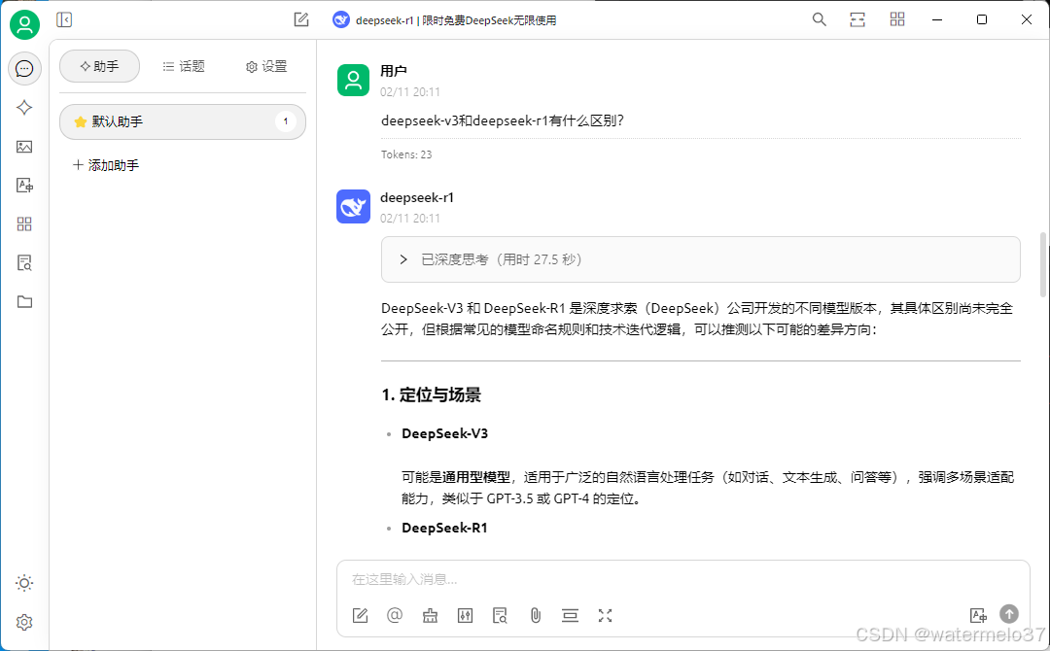1050x651 pixels.
Task: Switch to the 助手 tab
Action: tap(100, 66)
